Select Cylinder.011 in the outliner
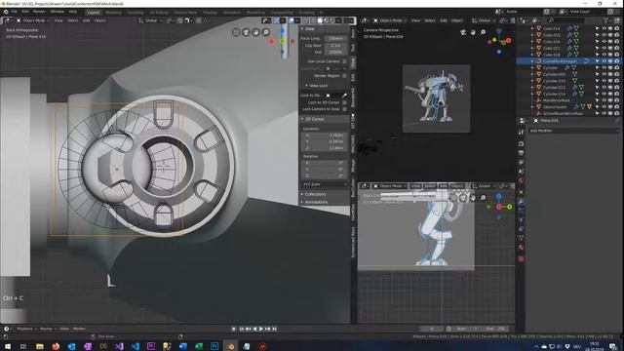 tap(554, 87)
